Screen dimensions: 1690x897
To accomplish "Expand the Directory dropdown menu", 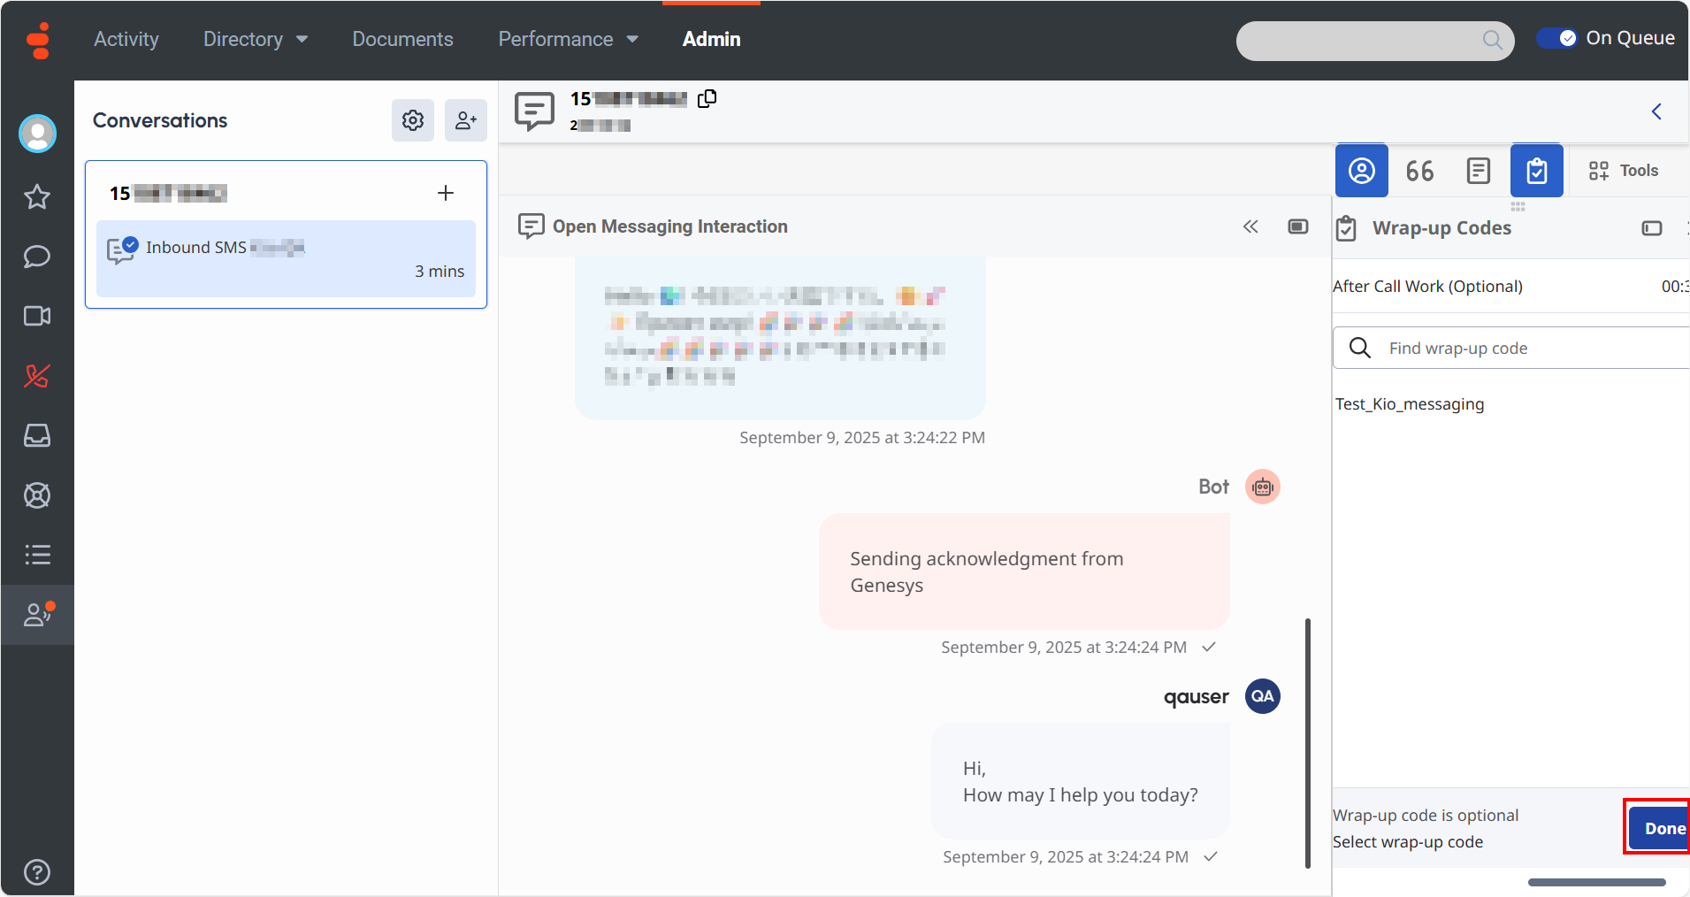I will 256,40.
